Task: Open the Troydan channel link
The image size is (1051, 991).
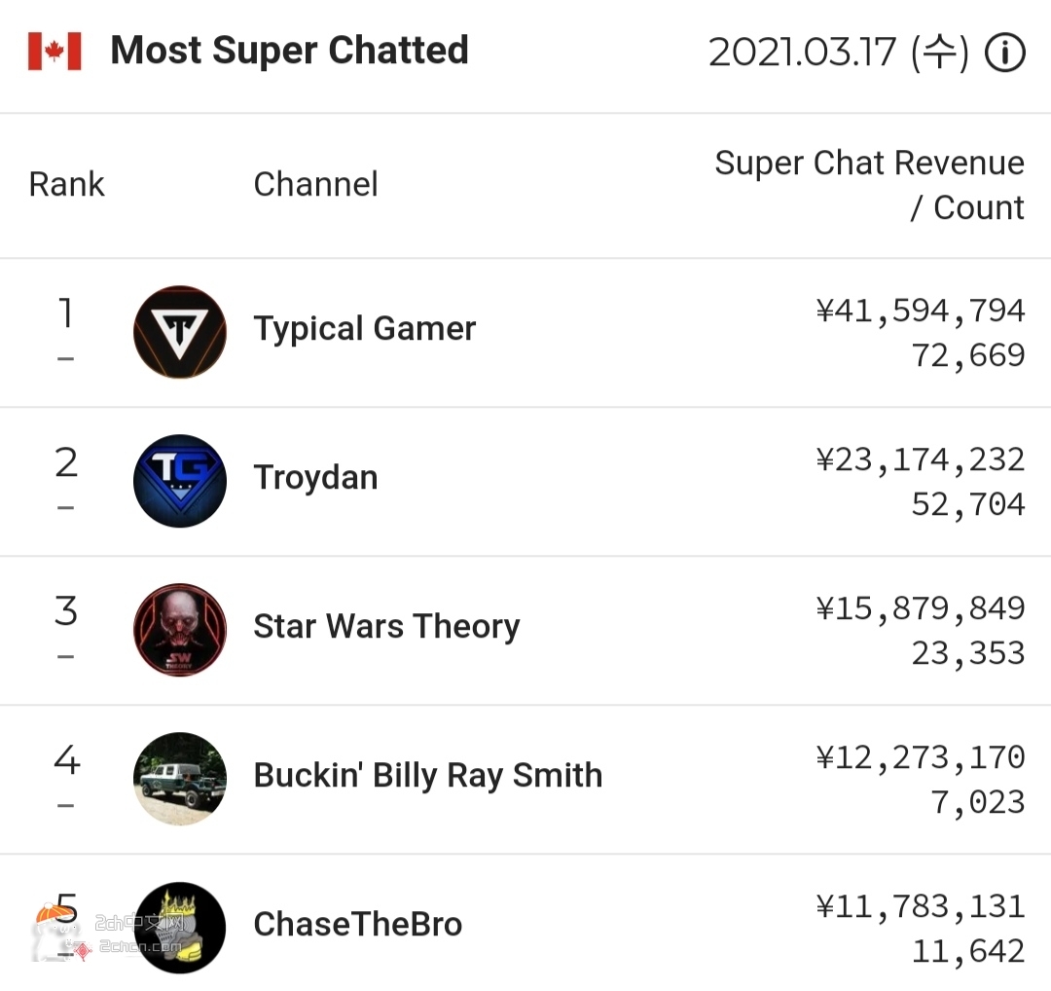Action: pos(315,478)
